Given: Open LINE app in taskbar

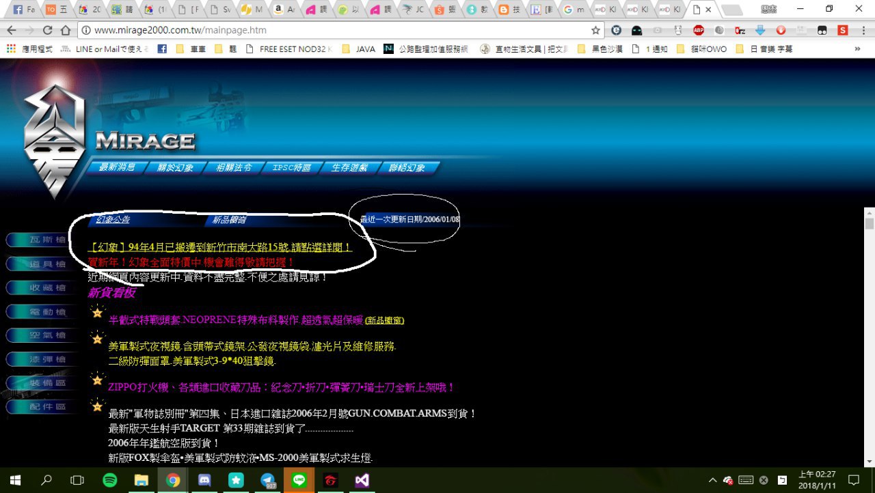Looking at the screenshot, I should 299,480.
